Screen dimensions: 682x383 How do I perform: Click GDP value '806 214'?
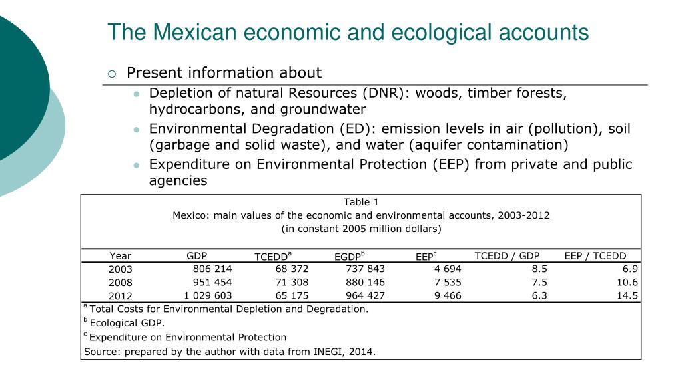click(x=212, y=269)
